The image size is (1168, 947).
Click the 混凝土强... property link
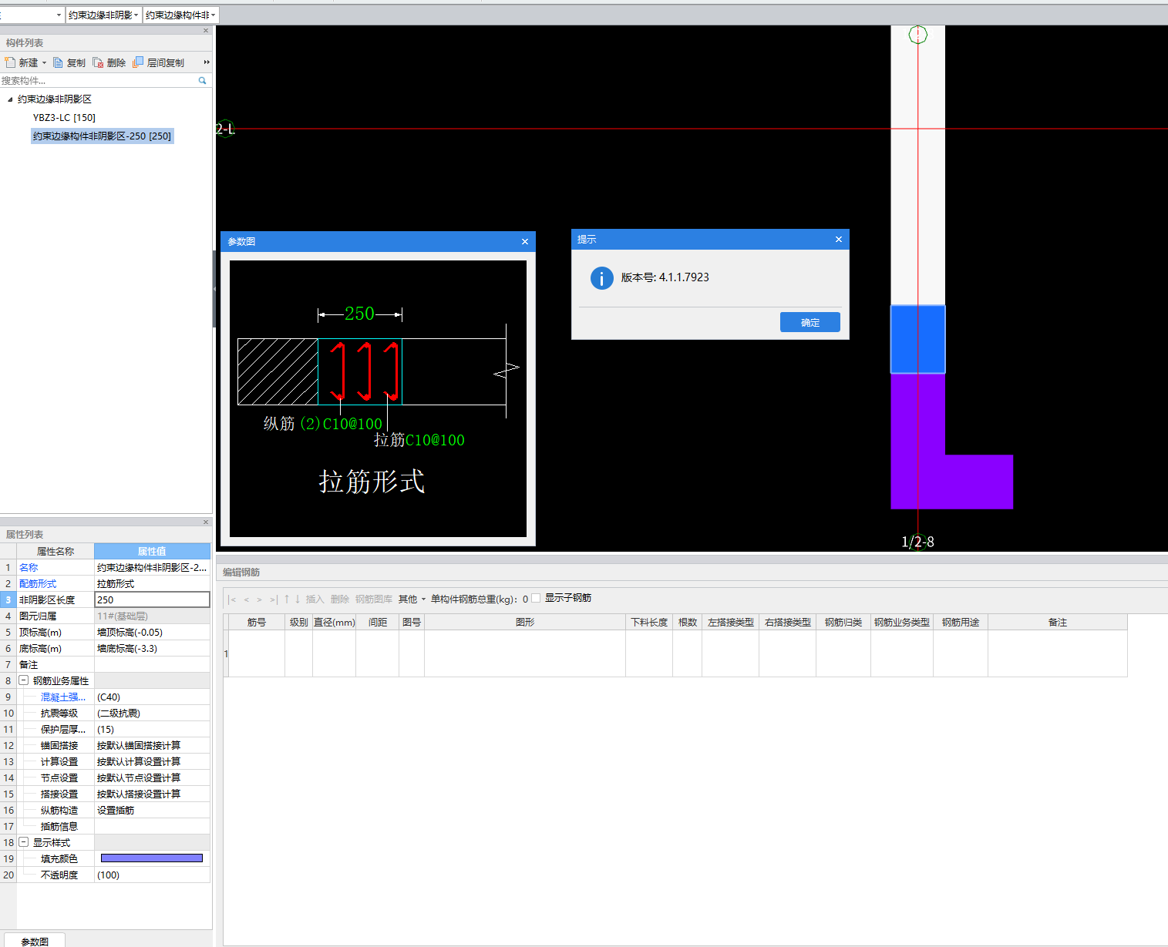click(x=62, y=697)
